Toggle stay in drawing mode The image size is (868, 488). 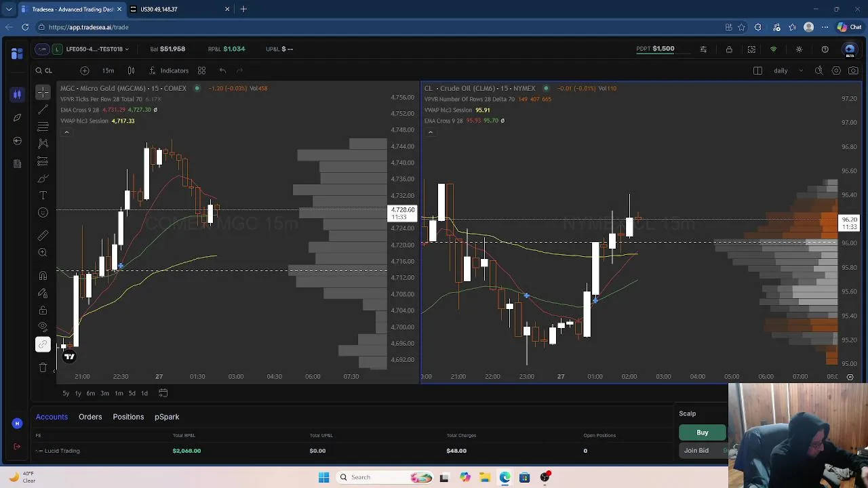(43, 293)
